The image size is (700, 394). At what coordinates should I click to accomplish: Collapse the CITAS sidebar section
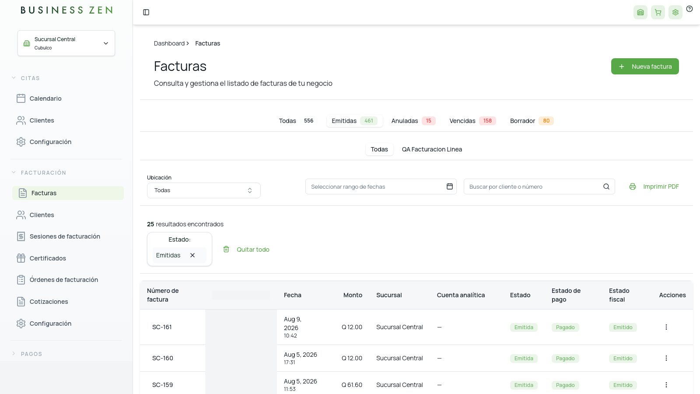pos(30,78)
